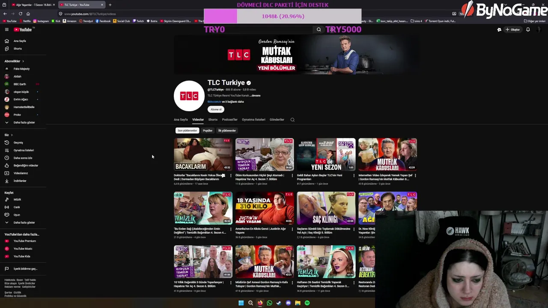Click the TLC Turkiye channel avatar

click(x=189, y=96)
